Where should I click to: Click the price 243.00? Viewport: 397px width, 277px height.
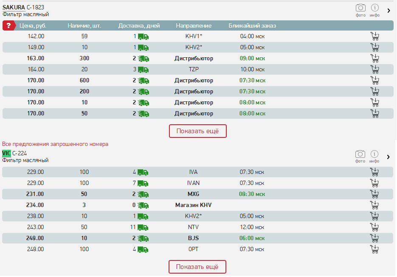point(35,227)
